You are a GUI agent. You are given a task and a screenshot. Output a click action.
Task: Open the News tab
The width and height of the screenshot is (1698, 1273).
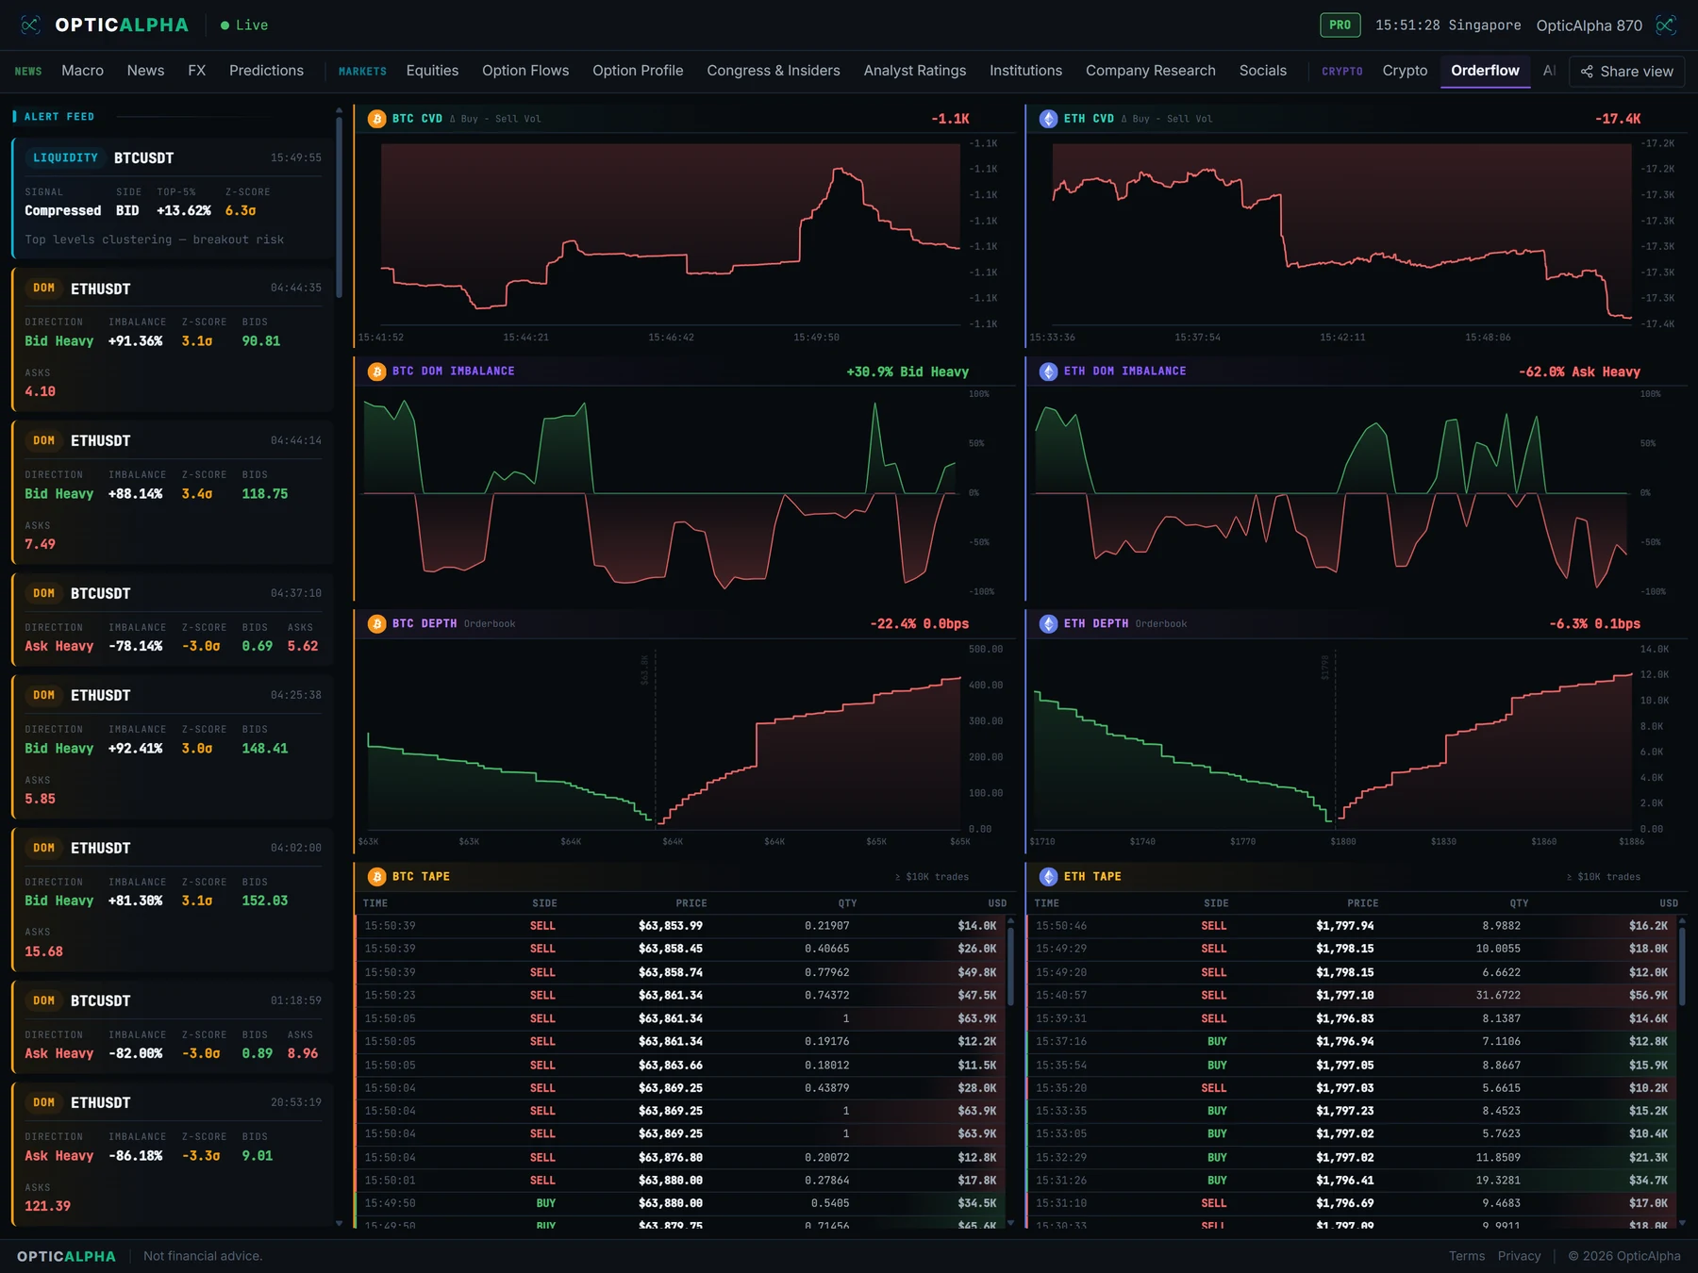145,71
